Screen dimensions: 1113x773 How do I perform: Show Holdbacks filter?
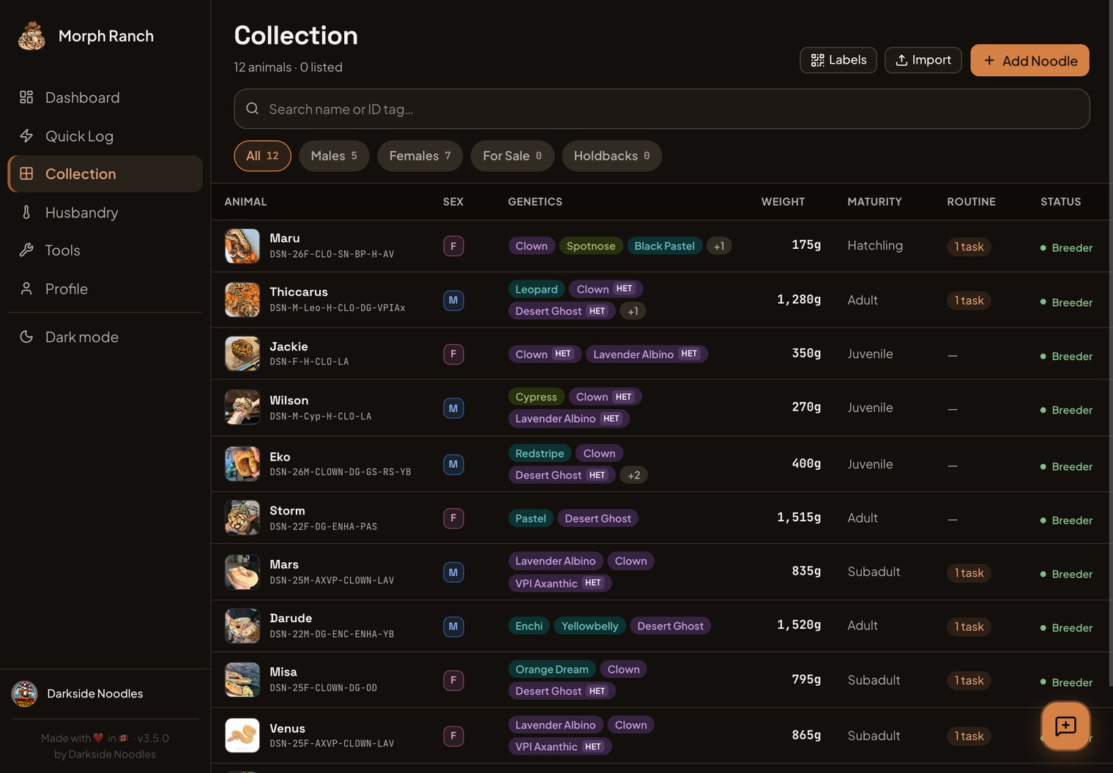tap(611, 156)
